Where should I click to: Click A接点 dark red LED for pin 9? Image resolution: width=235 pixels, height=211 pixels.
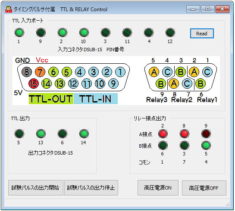(x=206, y=133)
